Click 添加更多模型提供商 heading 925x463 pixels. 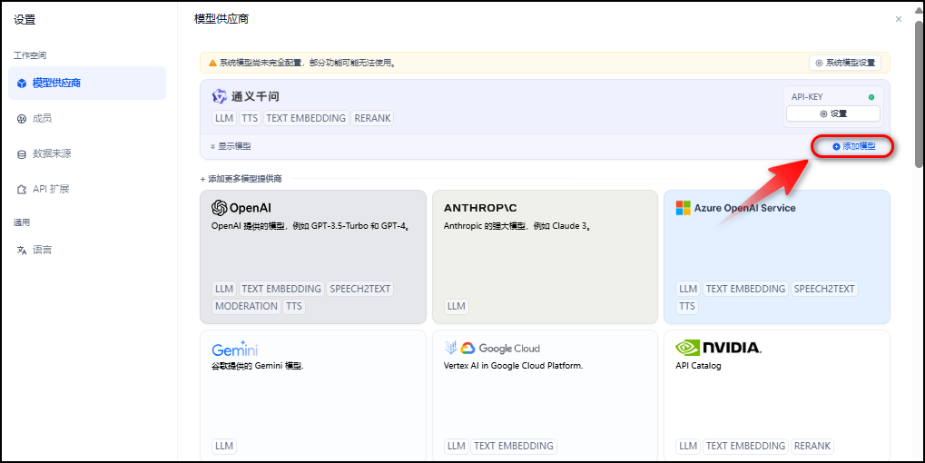[241, 179]
